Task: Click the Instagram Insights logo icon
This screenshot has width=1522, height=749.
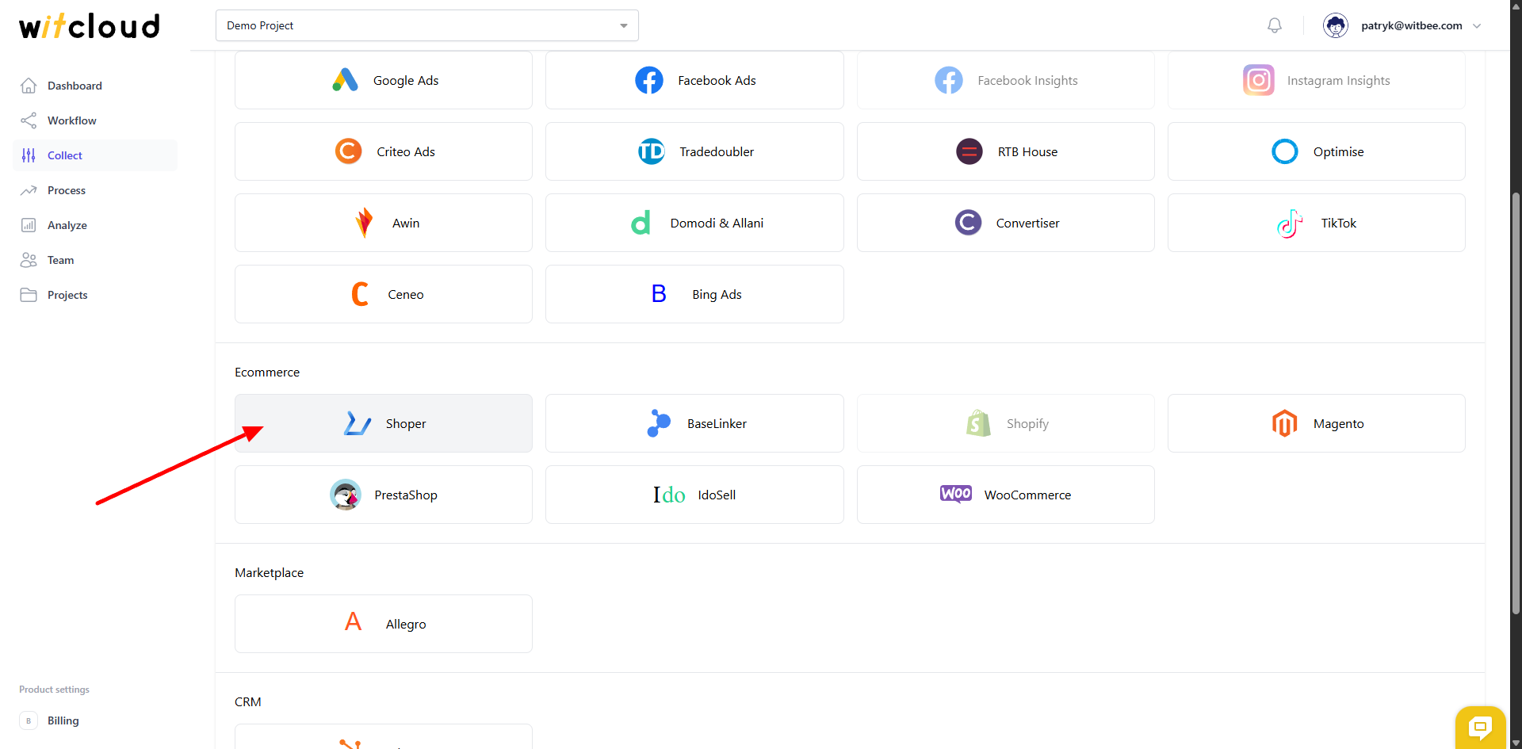Action: pos(1259,80)
